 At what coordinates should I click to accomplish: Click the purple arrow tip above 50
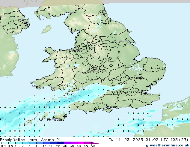tap(95, 143)
